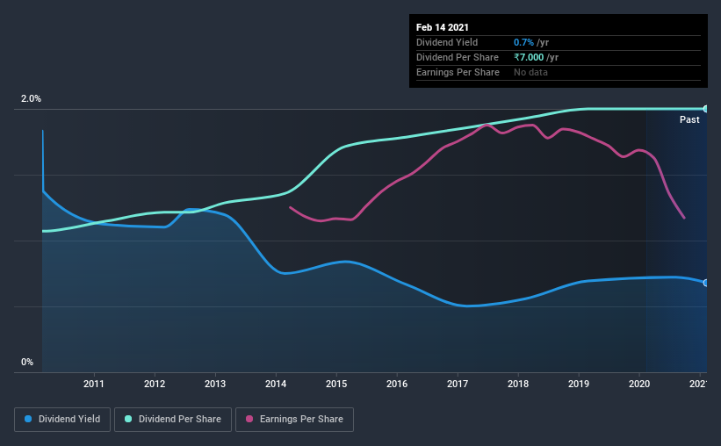Toggle the Earnings Per Share legend button
This screenshot has width=721, height=446.
(x=294, y=420)
